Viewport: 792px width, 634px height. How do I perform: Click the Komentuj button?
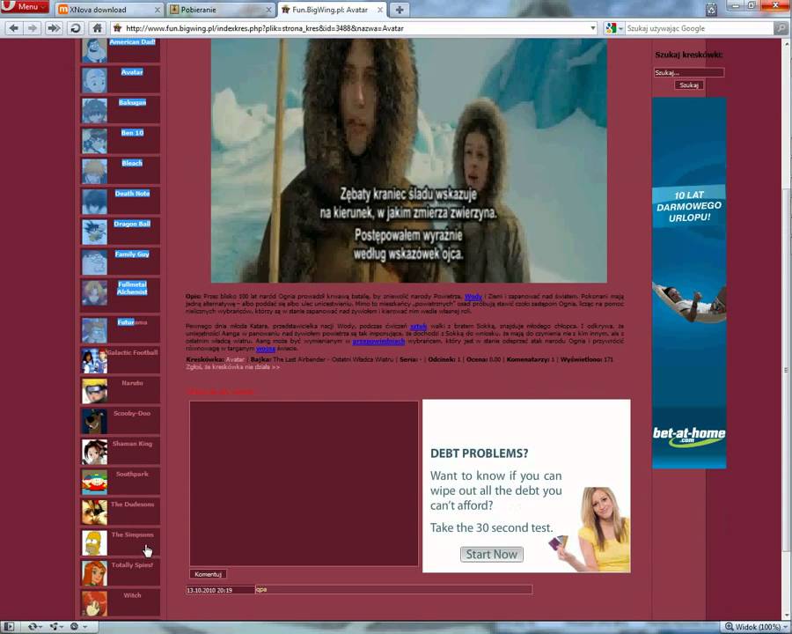(208, 574)
